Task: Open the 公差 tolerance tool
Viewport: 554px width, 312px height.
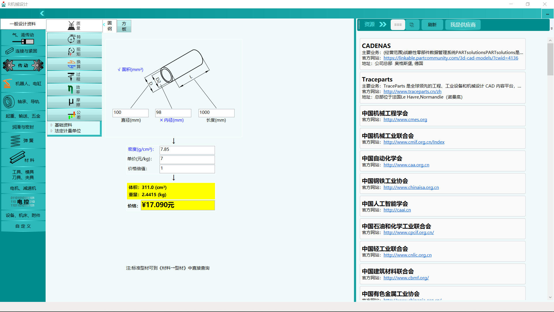Action: tap(74, 115)
